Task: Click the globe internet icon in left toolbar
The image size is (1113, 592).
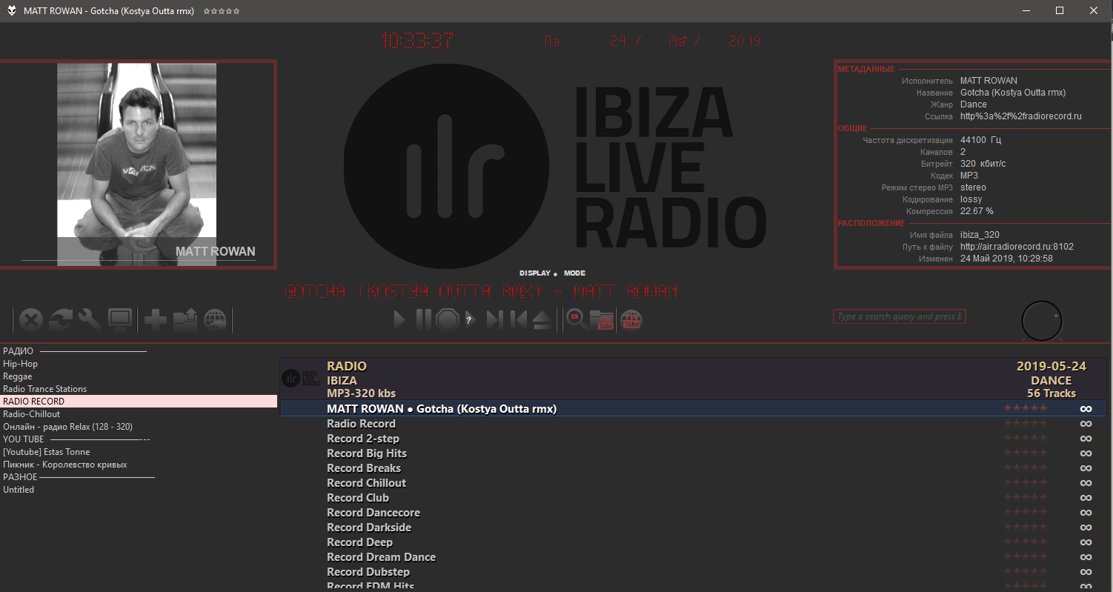Action: (215, 319)
